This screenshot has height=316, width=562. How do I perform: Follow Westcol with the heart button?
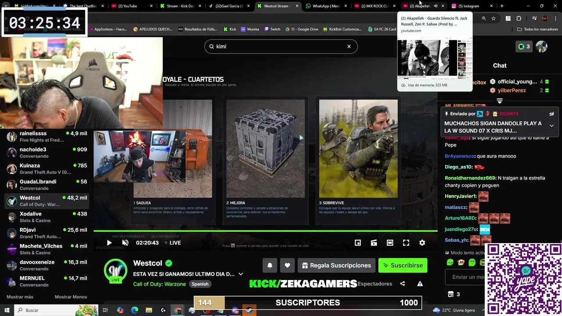tap(287, 265)
